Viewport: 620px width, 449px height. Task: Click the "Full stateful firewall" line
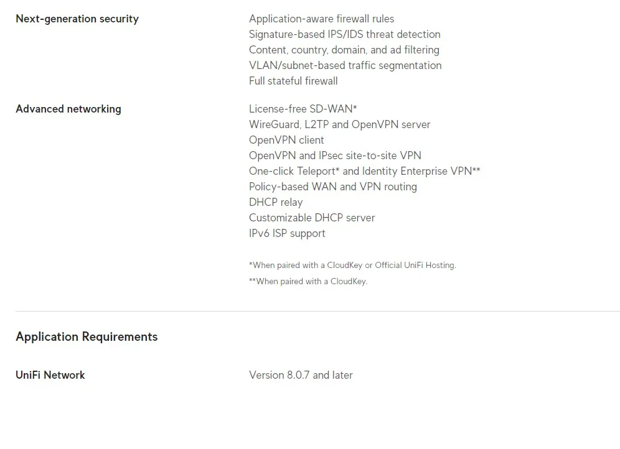coord(293,81)
